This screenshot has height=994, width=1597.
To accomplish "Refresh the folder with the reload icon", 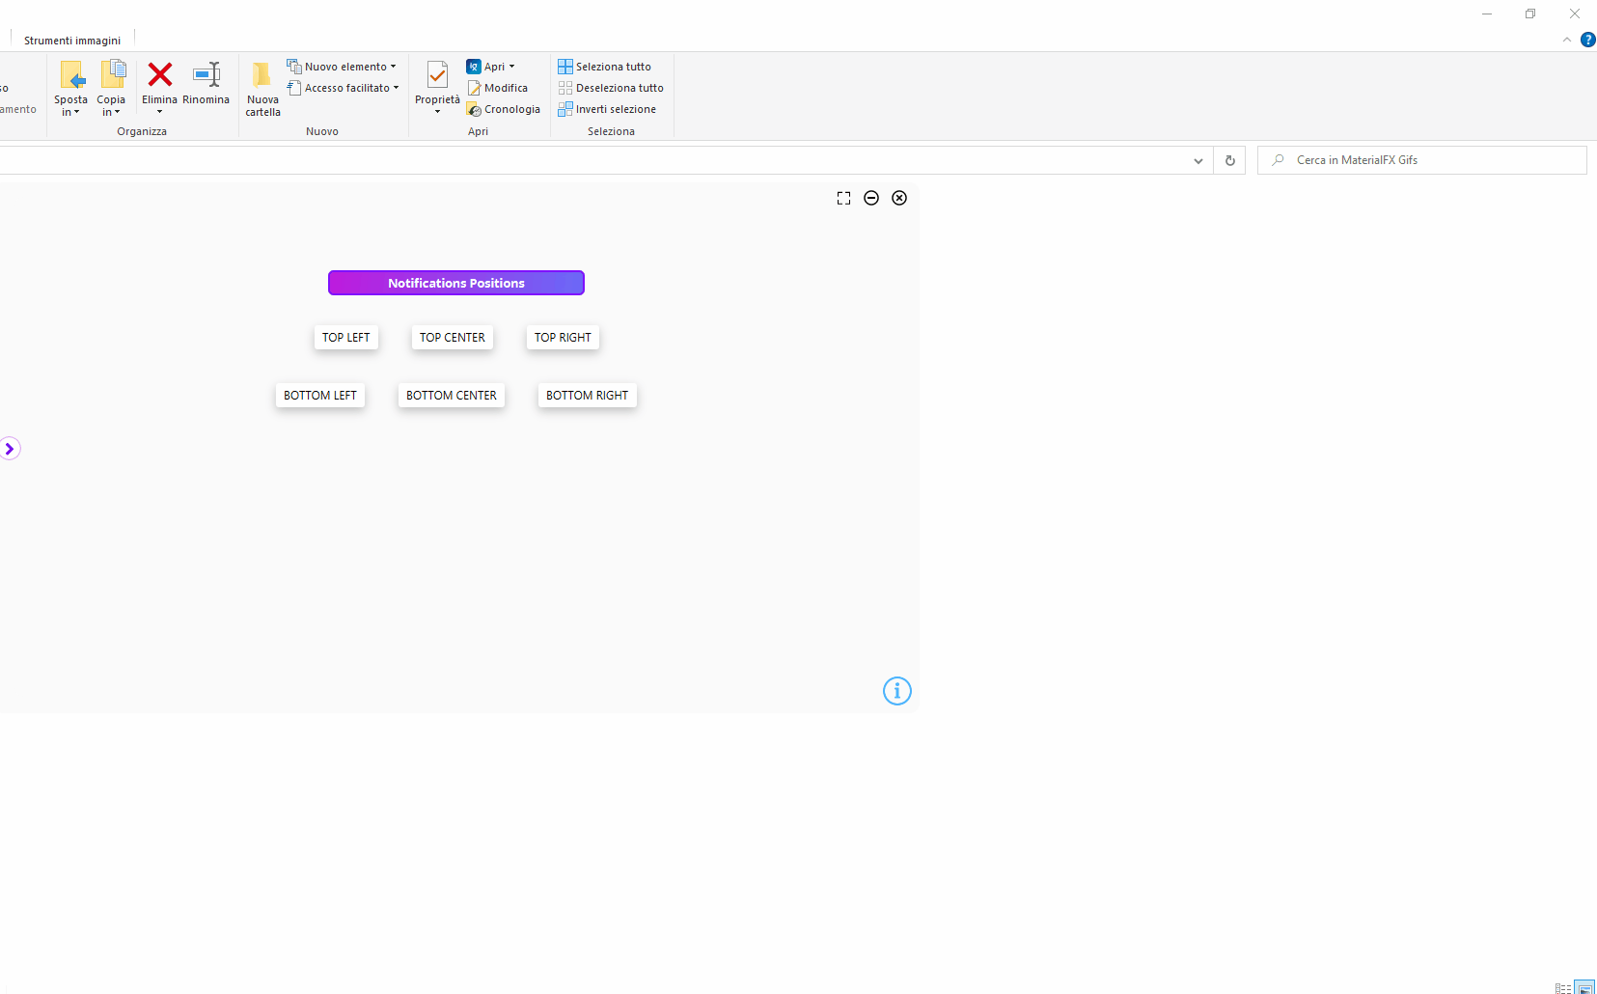I will tap(1229, 160).
